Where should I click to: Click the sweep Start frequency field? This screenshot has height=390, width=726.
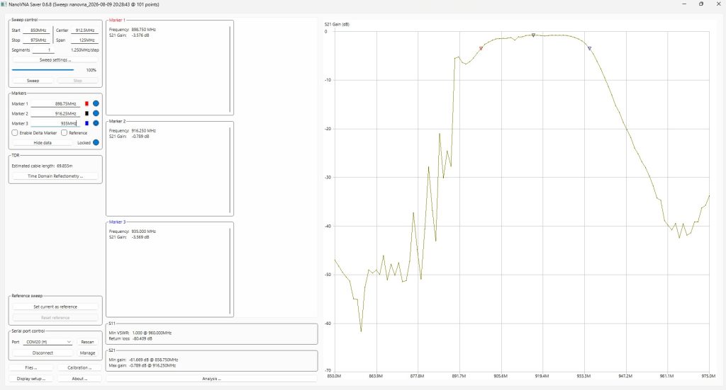pyautogui.click(x=36, y=30)
